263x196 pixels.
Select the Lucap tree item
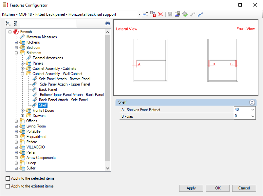point(31,163)
